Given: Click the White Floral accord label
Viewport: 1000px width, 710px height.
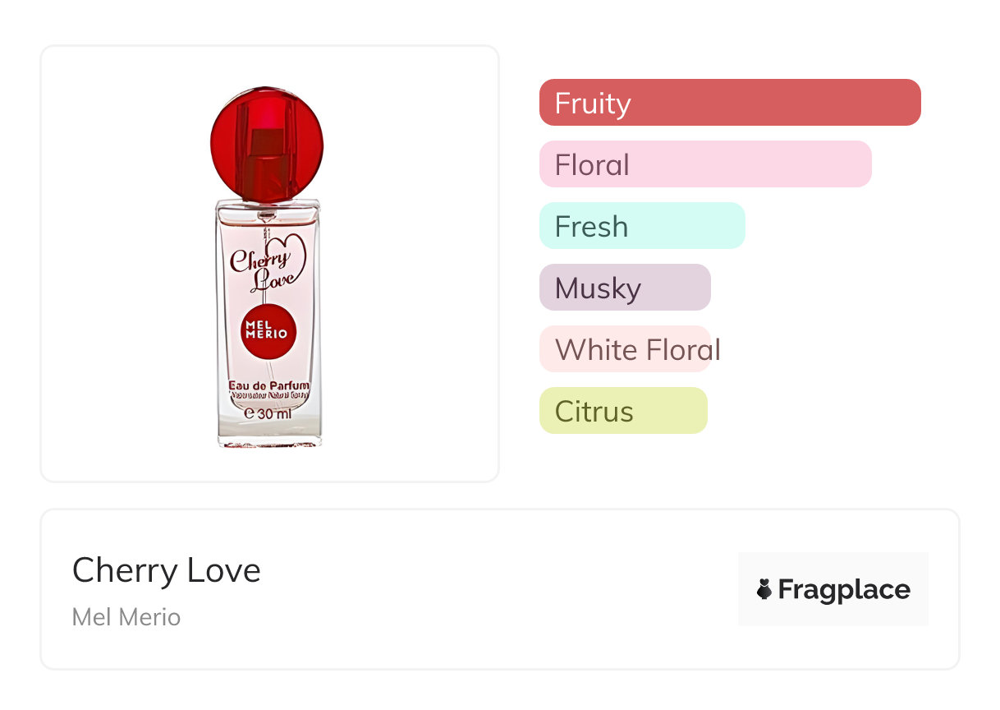Looking at the screenshot, I should click(x=637, y=349).
